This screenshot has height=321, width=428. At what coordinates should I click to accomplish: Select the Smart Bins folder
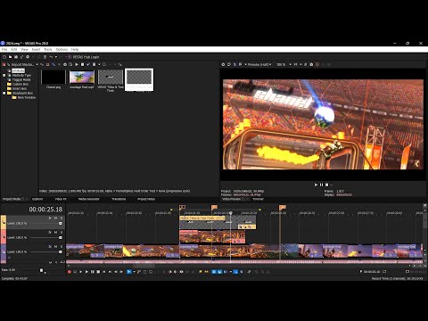pyautogui.click(x=20, y=88)
